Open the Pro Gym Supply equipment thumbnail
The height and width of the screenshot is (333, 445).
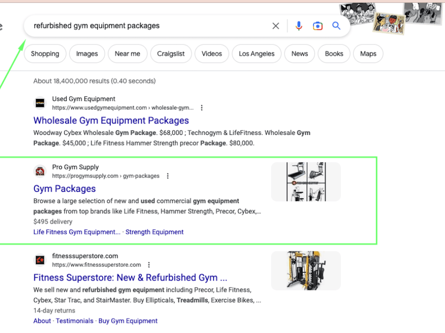(306, 182)
